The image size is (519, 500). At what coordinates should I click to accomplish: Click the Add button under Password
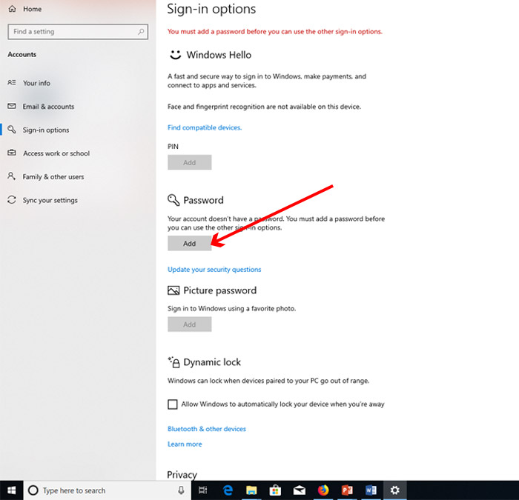(x=190, y=244)
